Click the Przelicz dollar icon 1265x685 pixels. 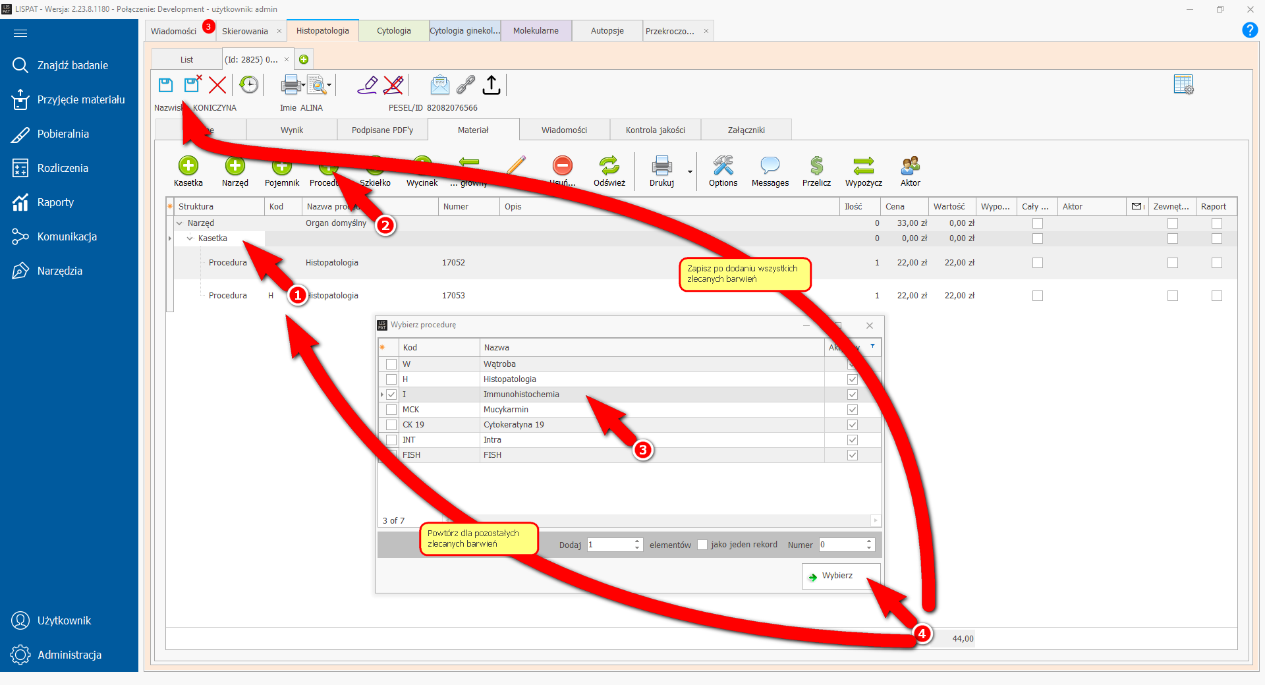click(x=816, y=166)
